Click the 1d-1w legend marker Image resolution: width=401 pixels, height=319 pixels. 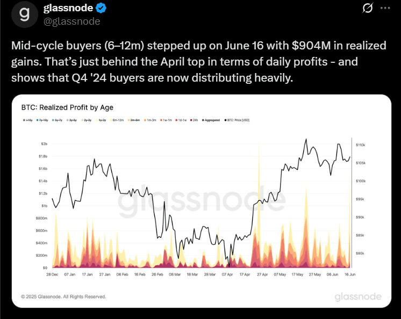tap(177, 120)
